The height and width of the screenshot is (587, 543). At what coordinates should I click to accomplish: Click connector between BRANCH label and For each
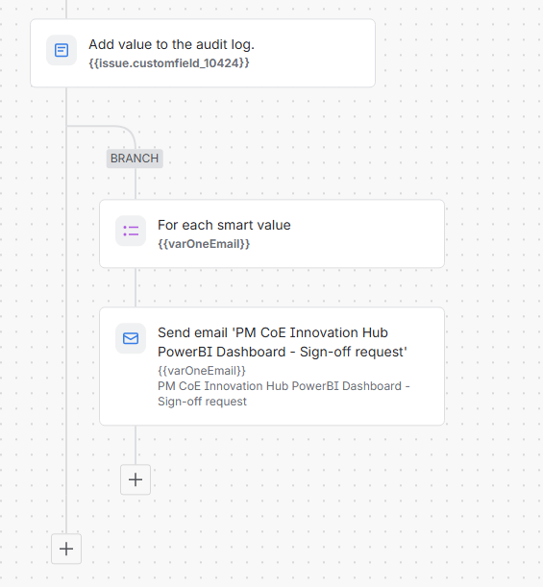136,183
